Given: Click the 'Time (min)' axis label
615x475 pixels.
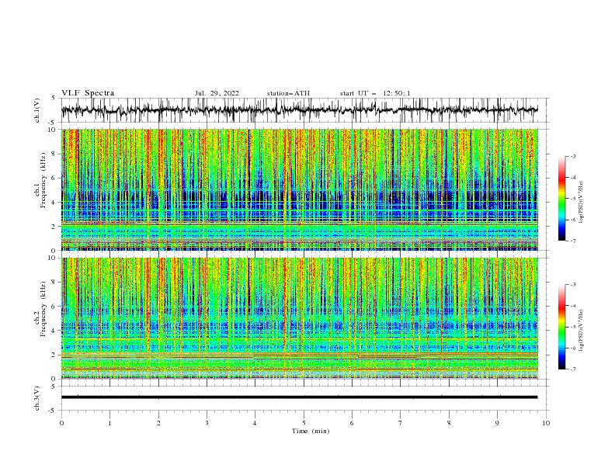Looking at the screenshot, I should click(x=311, y=431).
